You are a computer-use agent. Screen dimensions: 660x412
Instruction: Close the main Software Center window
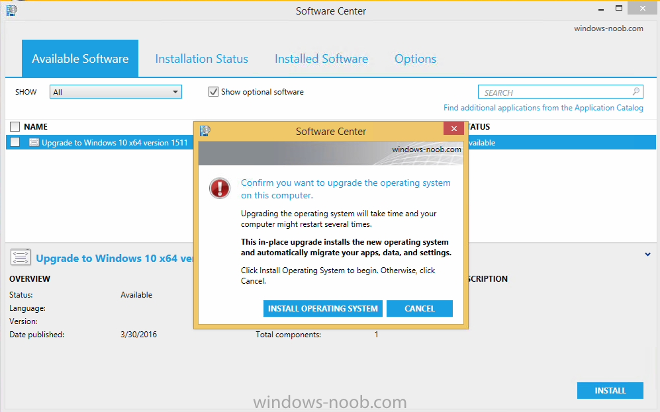pyautogui.click(x=642, y=8)
